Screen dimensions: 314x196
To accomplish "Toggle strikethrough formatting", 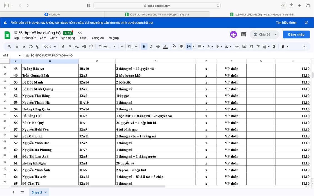I will coord(158,47).
